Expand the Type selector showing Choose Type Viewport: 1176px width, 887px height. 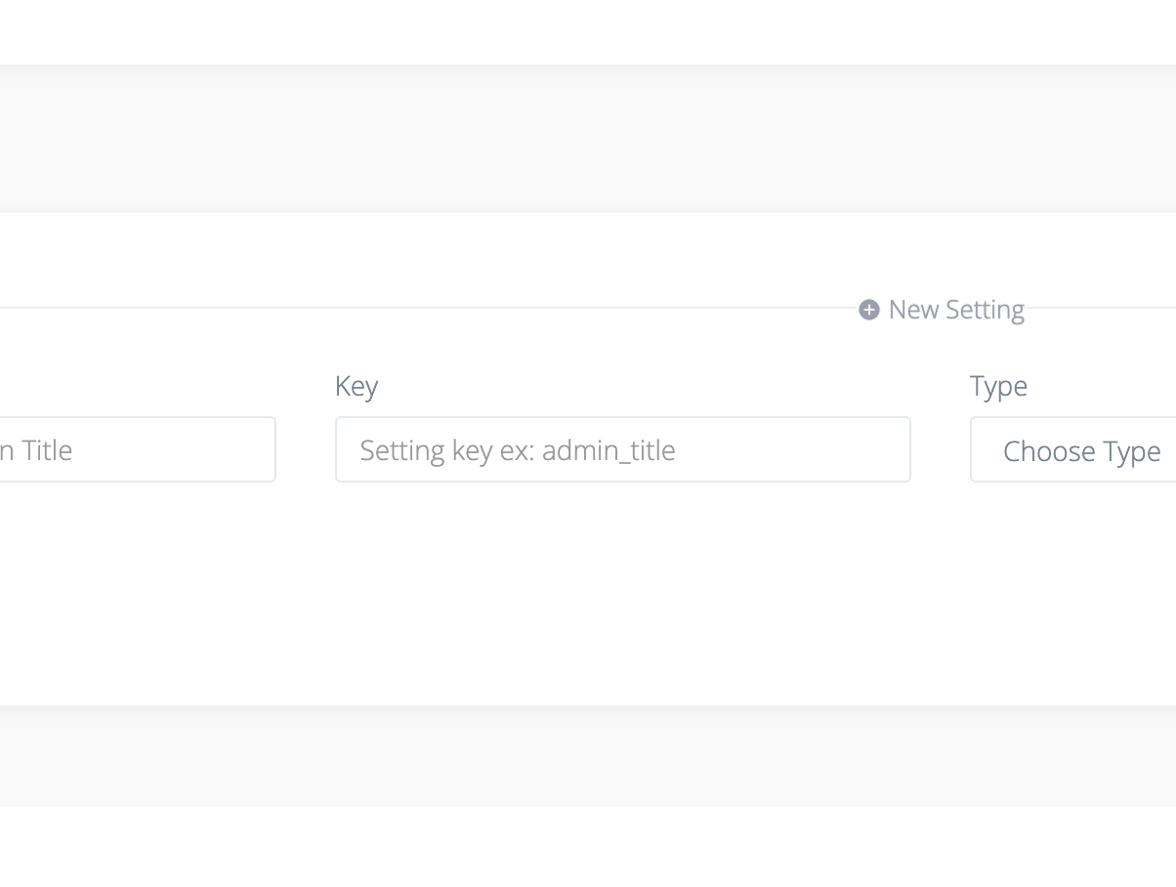(x=1074, y=449)
